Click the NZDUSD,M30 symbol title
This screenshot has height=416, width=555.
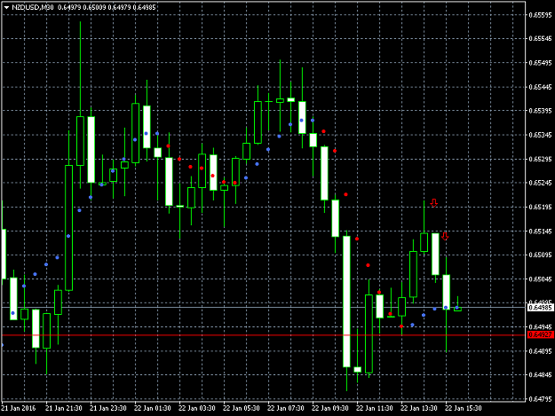(x=33, y=7)
